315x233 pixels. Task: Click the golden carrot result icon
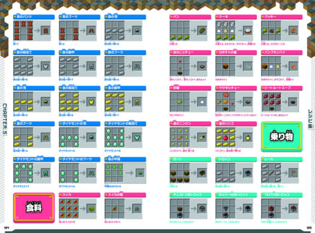click(202, 137)
